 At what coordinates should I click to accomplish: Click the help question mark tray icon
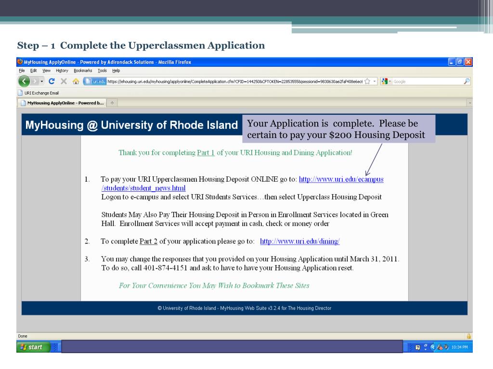pyautogui.click(x=417, y=347)
